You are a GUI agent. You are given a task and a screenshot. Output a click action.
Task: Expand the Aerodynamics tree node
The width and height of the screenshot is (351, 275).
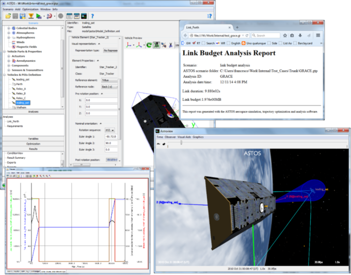[9, 61]
